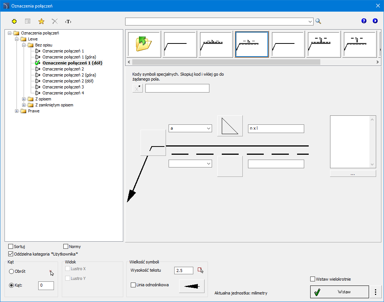The image size is (384, 302).
Task: Expand the Prawe tree folder
Action: [x=17, y=111]
